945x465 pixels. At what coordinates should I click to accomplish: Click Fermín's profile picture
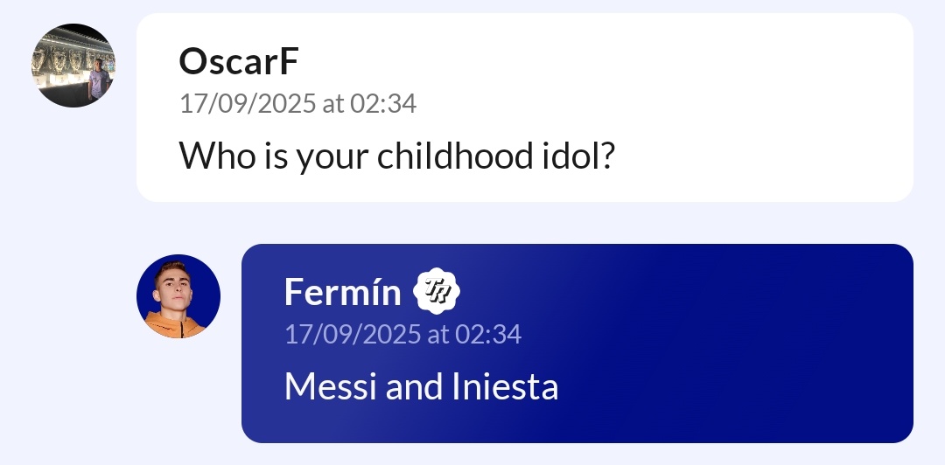pos(178,296)
